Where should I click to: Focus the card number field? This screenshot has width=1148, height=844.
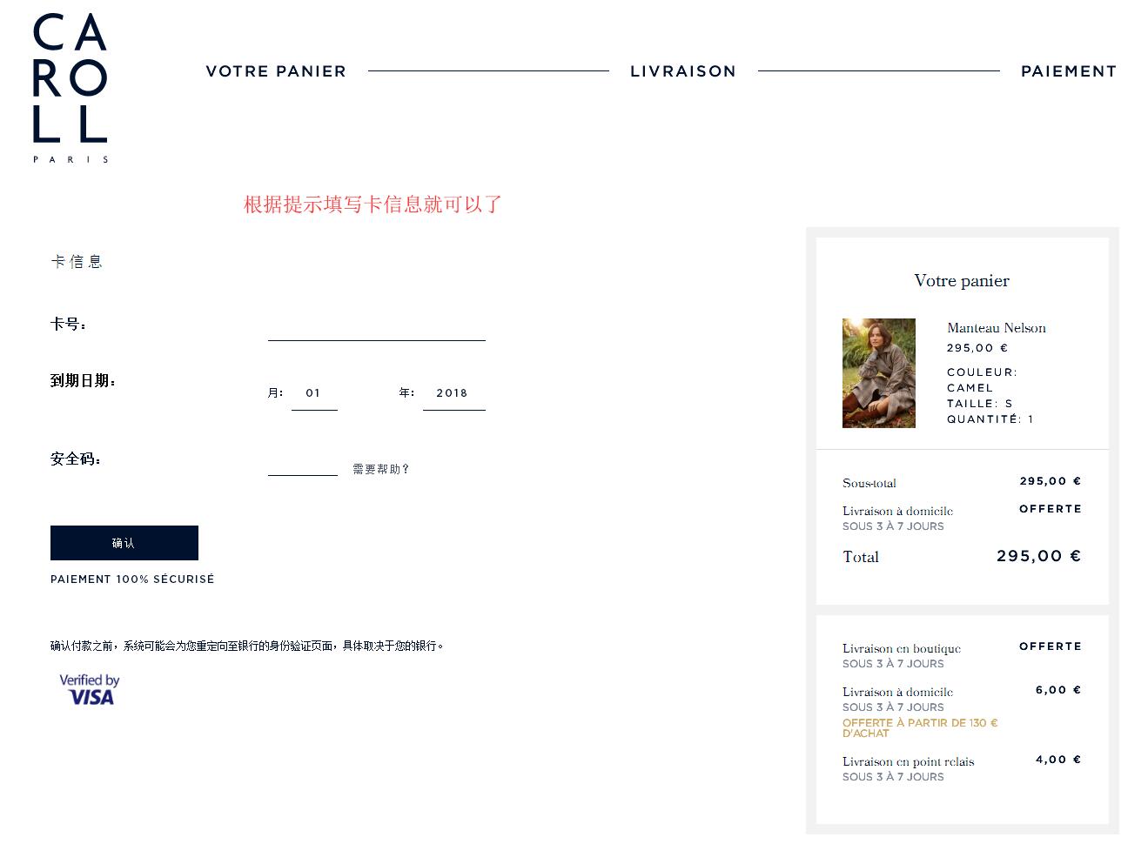377,328
